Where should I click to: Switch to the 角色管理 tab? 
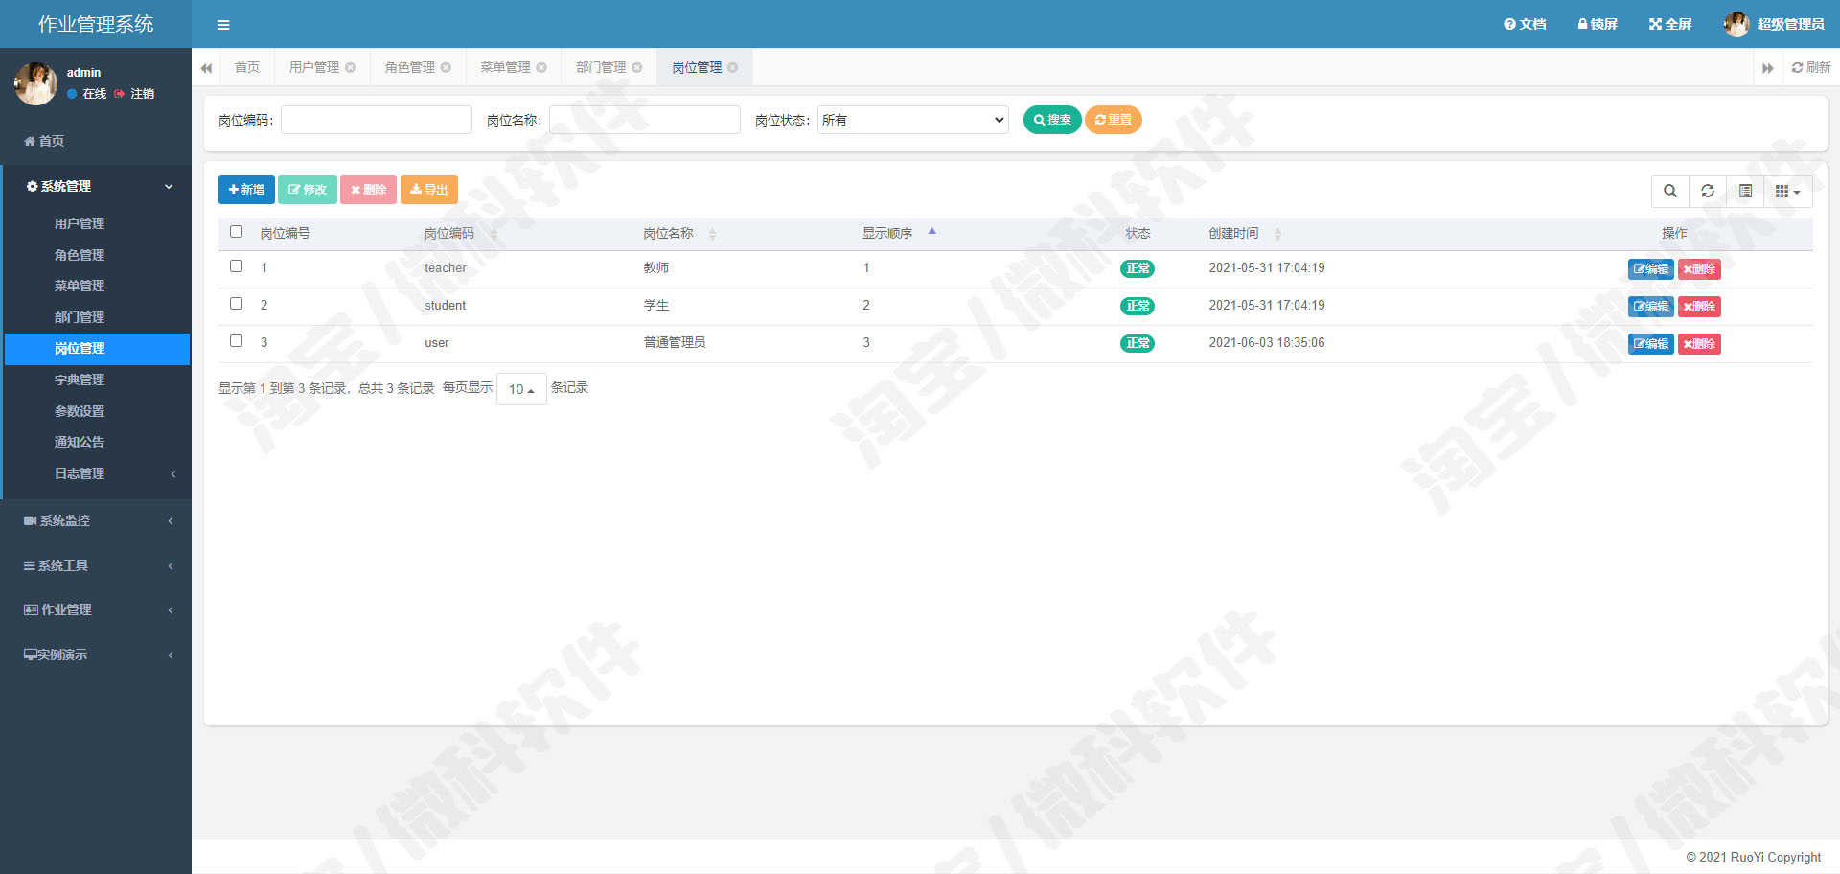(x=410, y=67)
